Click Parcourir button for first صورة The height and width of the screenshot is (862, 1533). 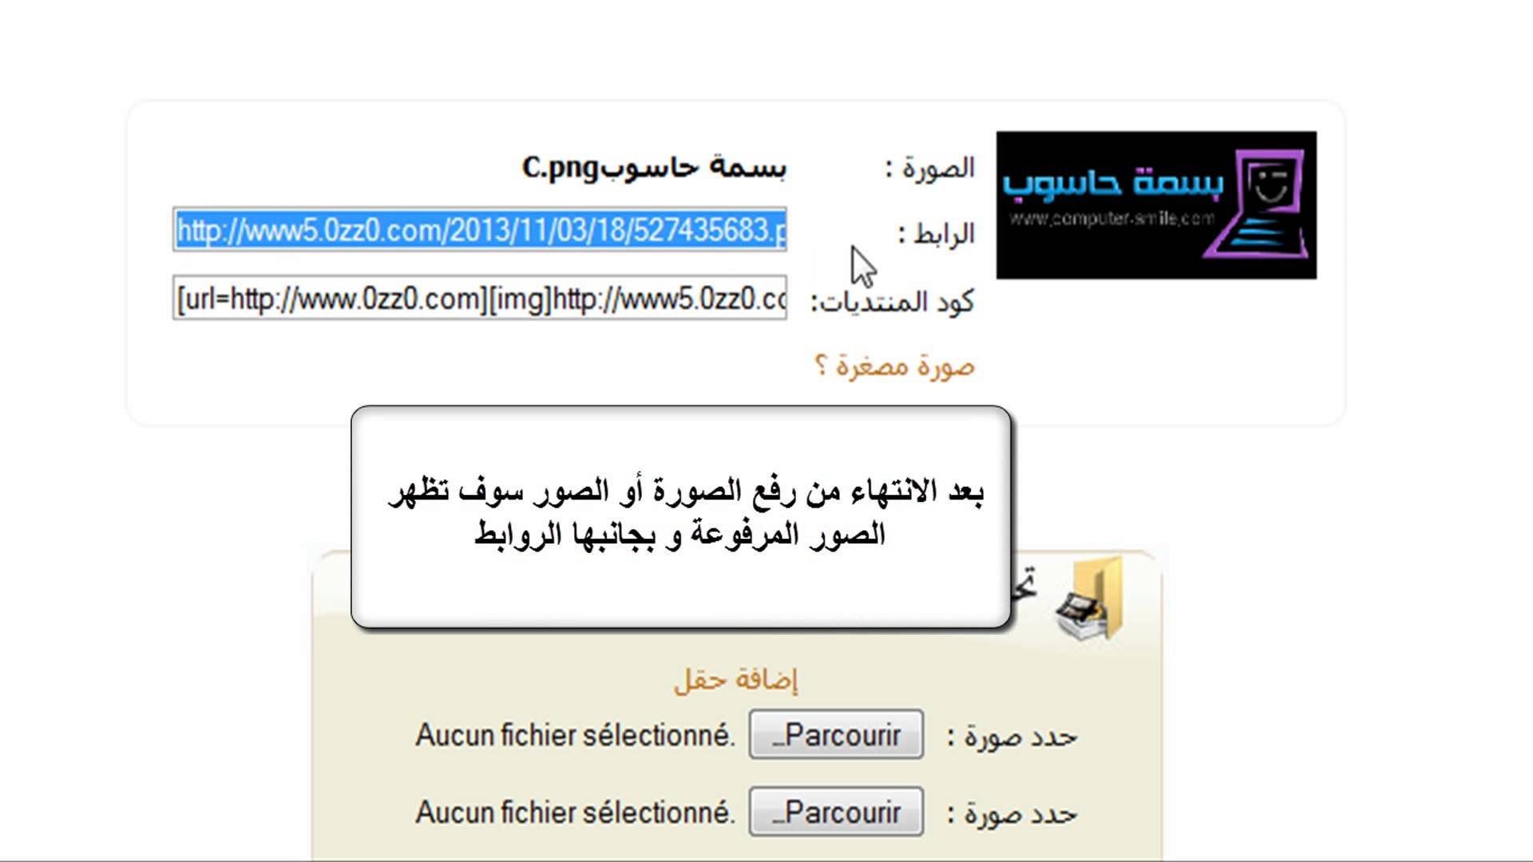[x=835, y=734]
